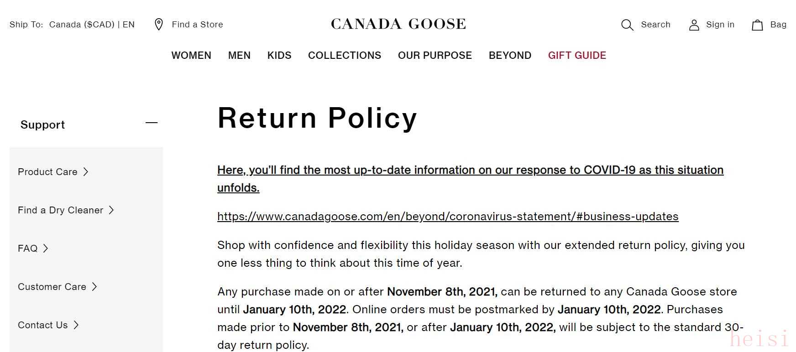Click the Sign in person icon

(x=694, y=25)
